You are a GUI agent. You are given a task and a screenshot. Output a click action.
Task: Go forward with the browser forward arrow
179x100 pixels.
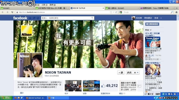pos(8,12)
